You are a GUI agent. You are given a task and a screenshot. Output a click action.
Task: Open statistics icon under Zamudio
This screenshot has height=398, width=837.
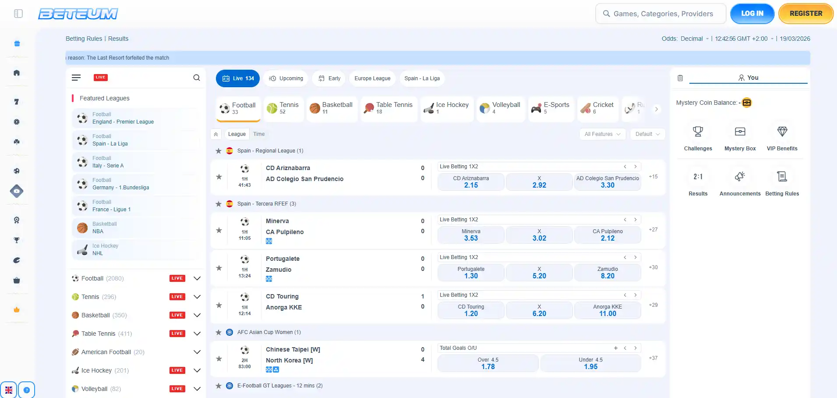pos(269,279)
